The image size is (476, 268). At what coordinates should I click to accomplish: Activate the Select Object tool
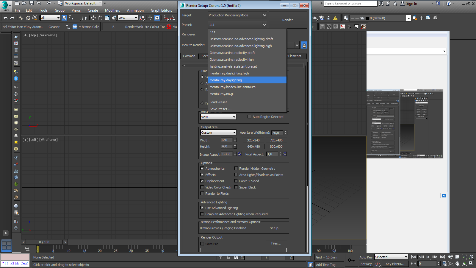pyautogui.click(x=64, y=18)
